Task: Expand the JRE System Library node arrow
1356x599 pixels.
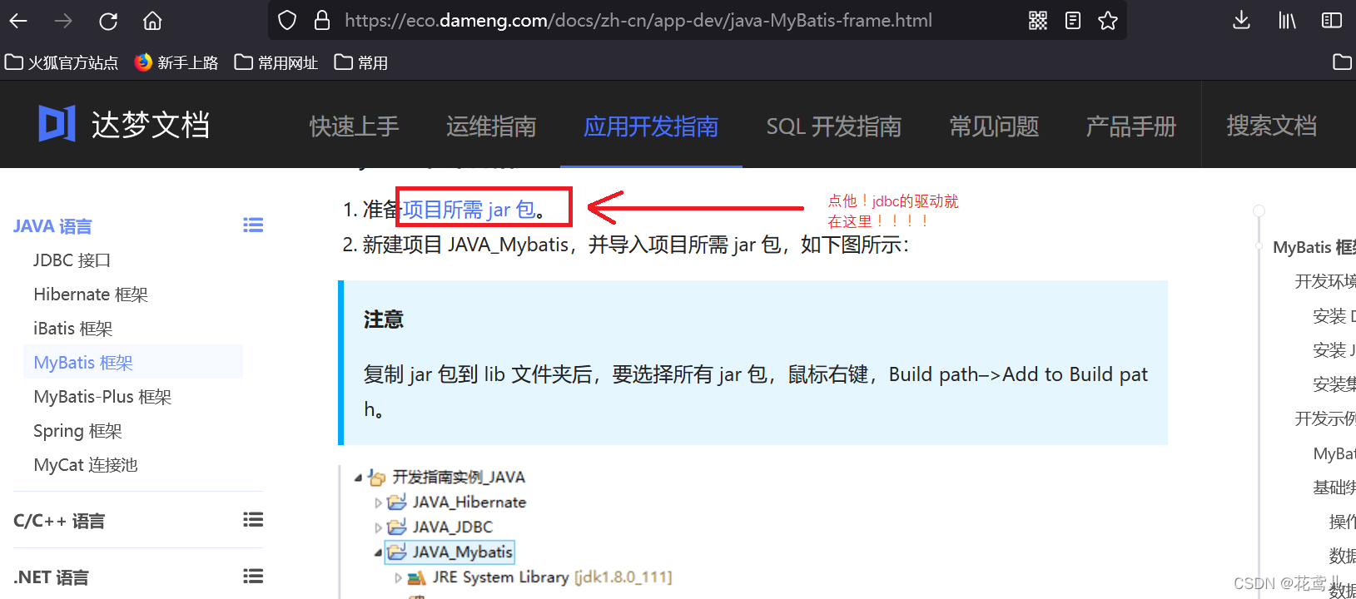Action: (398, 577)
